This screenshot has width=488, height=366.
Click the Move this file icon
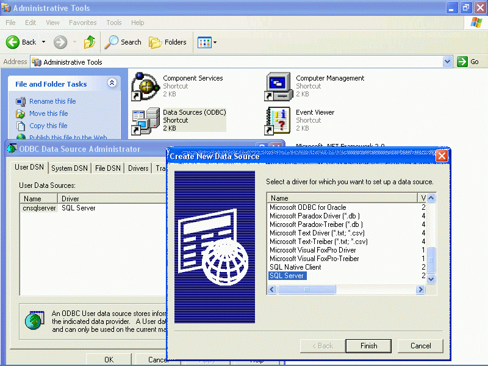pyautogui.click(x=21, y=113)
